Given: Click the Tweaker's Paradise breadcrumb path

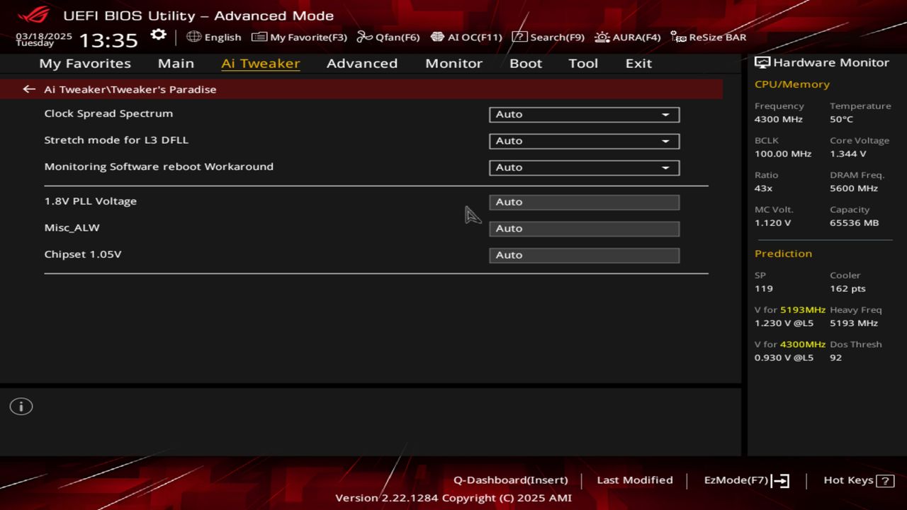Looking at the screenshot, I should tap(130, 89).
